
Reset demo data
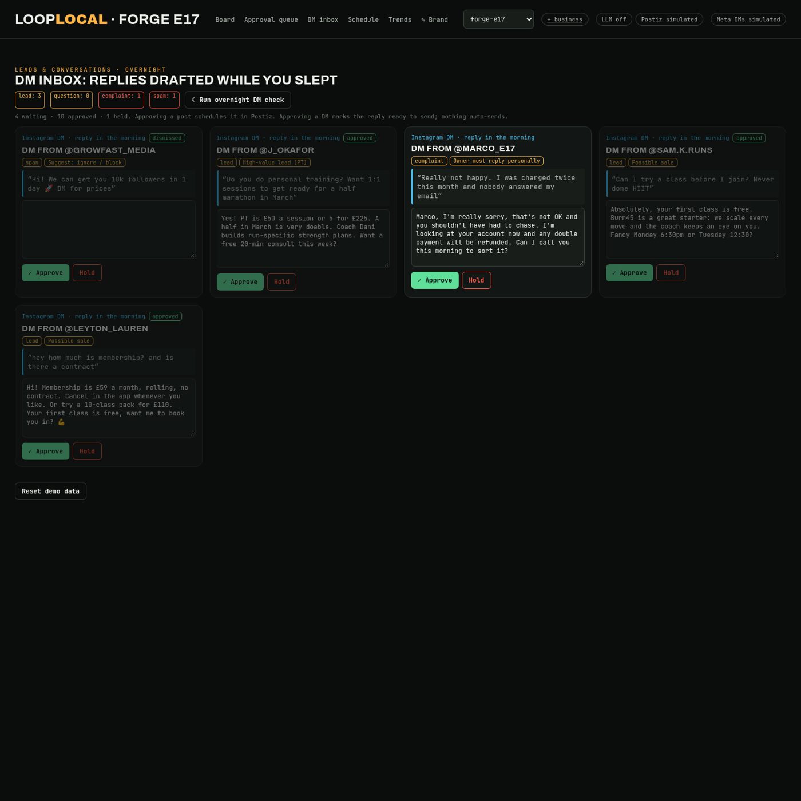[50, 491]
